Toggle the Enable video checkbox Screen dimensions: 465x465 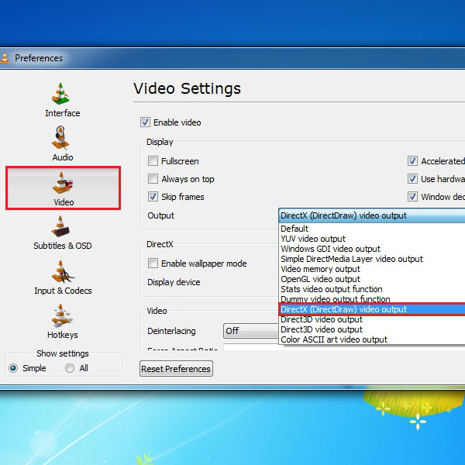pyautogui.click(x=145, y=122)
